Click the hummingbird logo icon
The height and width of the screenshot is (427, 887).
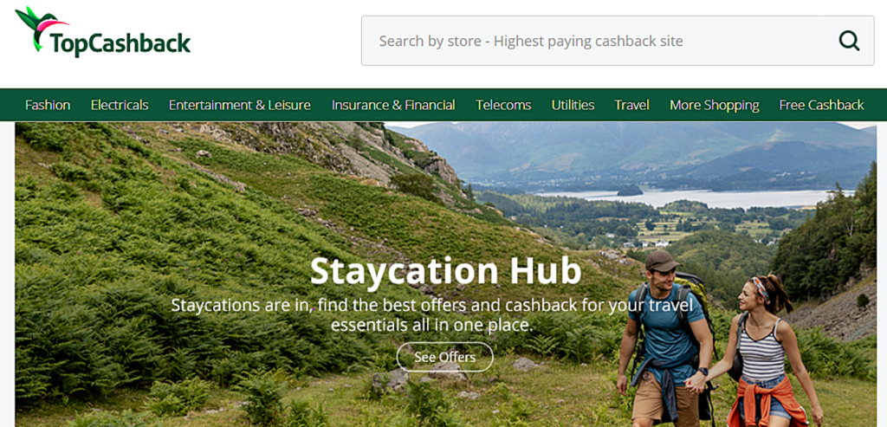[41, 27]
